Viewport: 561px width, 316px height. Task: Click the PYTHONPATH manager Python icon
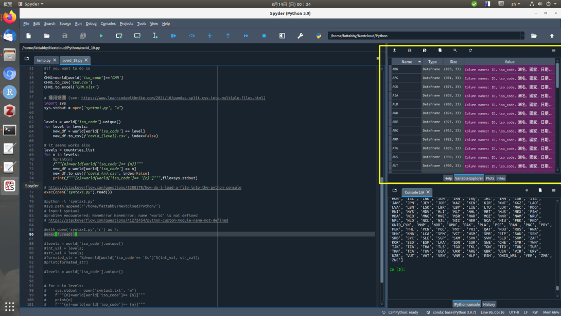tap(319, 36)
